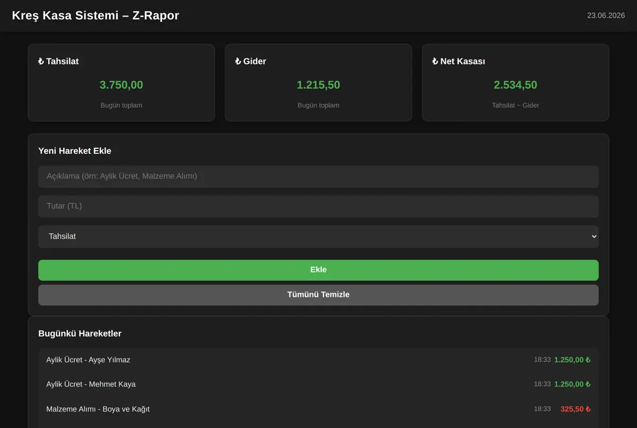This screenshot has height=428, width=637.
Task: Click the ₺ Net Kasası card title
Action: click(459, 62)
